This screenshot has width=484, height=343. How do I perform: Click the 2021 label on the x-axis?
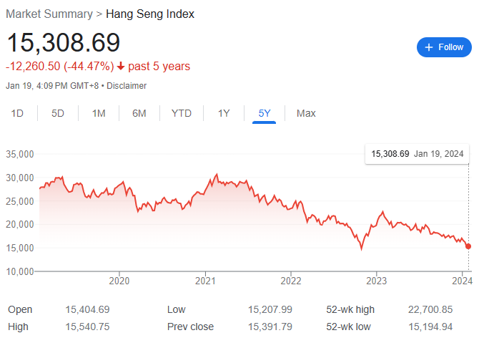click(206, 280)
